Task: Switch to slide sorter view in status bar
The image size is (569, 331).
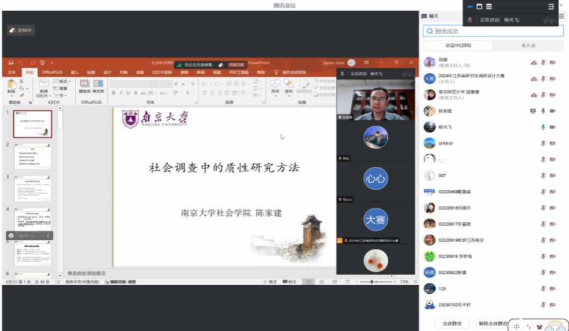Action: tap(322, 282)
